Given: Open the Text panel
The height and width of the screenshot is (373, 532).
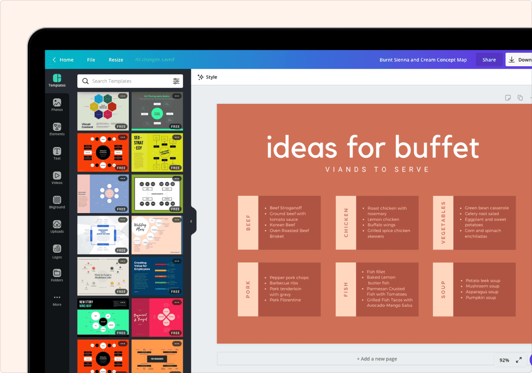Looking at the screenshot, I should click(57, 154).
